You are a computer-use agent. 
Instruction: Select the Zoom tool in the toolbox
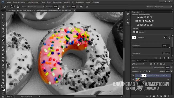pyautogui.click(x=3, y=83)
